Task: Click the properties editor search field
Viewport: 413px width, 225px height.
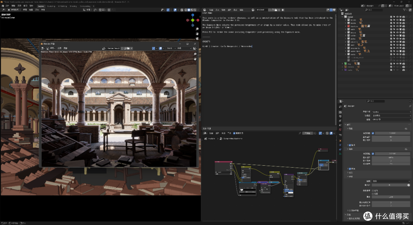Action: (376, 101)
